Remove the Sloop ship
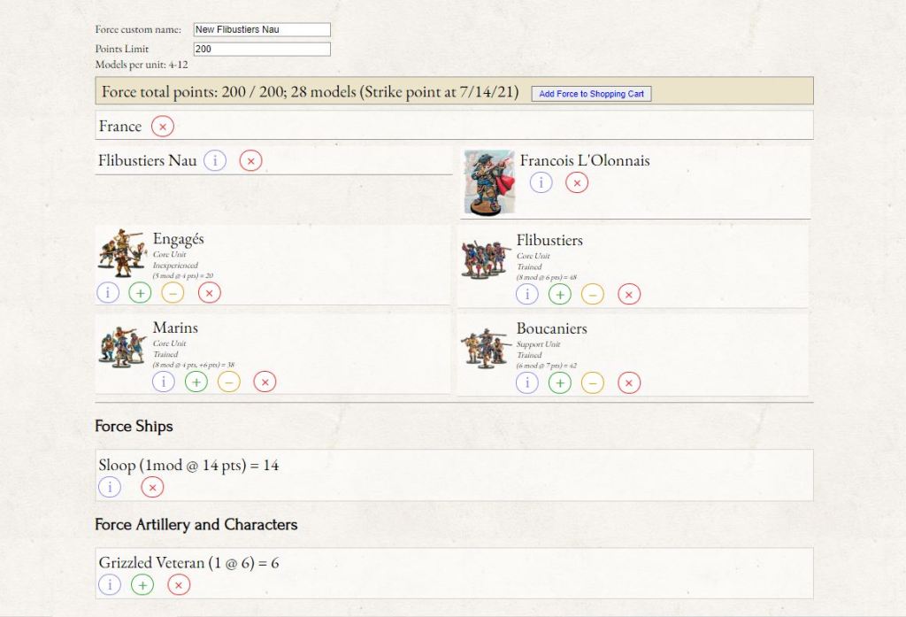Image resolution: width=906 pixels, height=617 pixels. (152, 487)
